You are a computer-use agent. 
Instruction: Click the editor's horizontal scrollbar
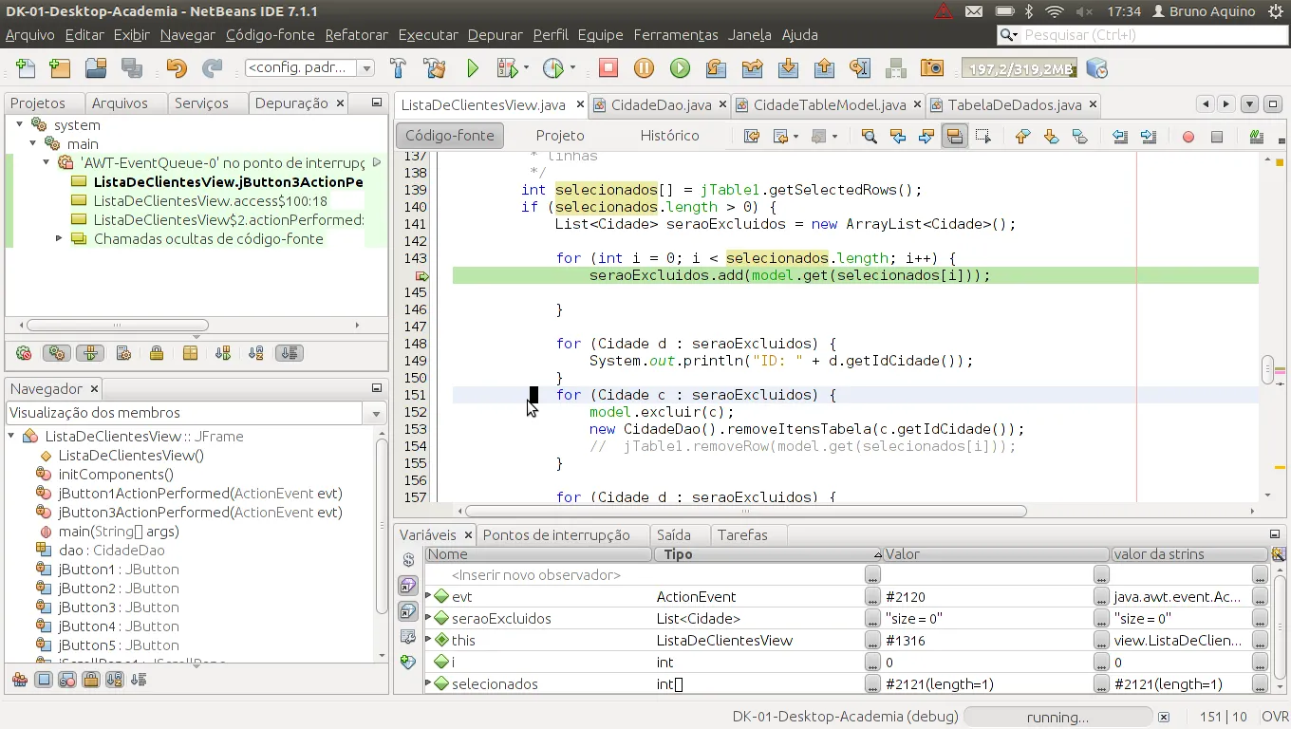click(745, 511)
